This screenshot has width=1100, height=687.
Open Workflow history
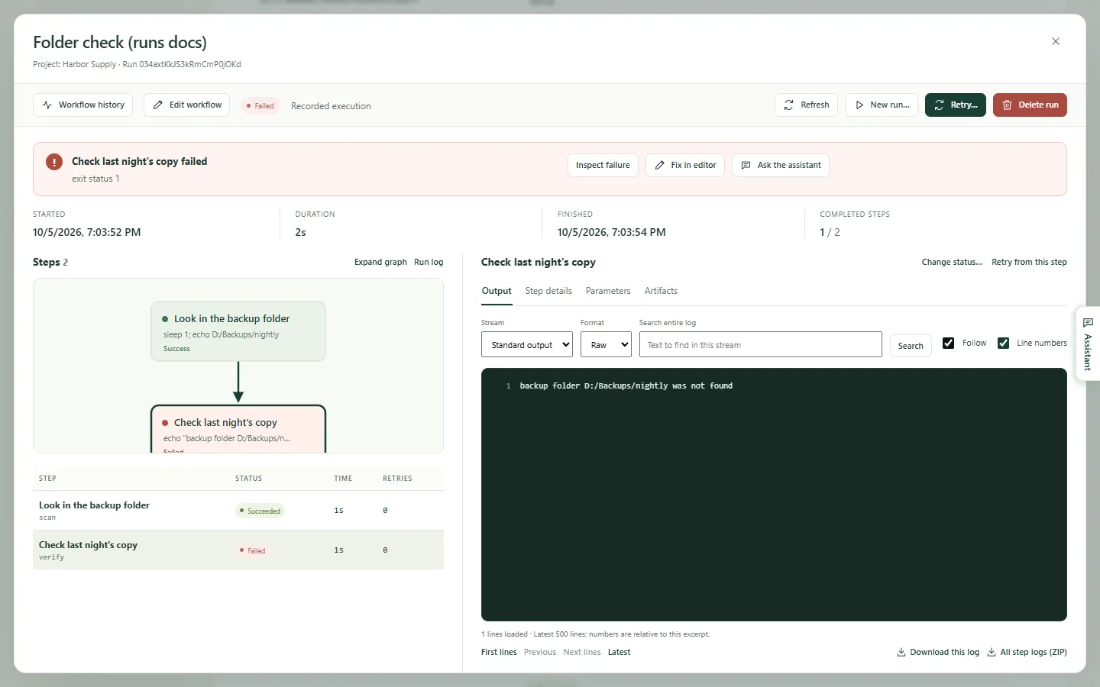pos(83,105)
